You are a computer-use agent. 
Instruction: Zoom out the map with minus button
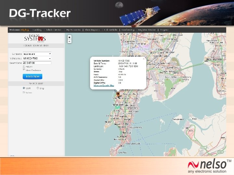[70, 41]
